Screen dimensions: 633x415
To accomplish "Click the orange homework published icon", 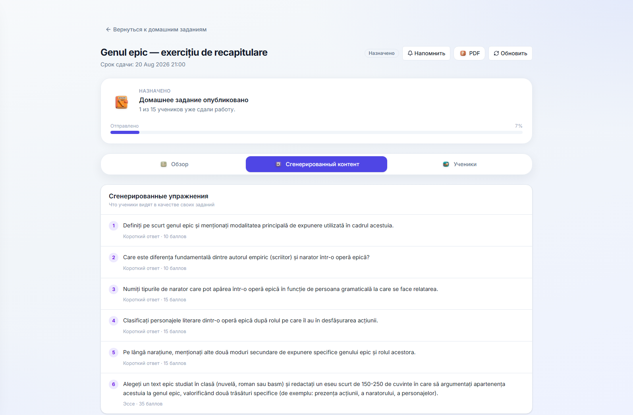I will click(x=122, y=102).
